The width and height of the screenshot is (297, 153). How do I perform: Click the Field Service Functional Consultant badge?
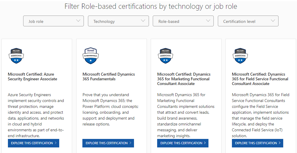point(240,56)
